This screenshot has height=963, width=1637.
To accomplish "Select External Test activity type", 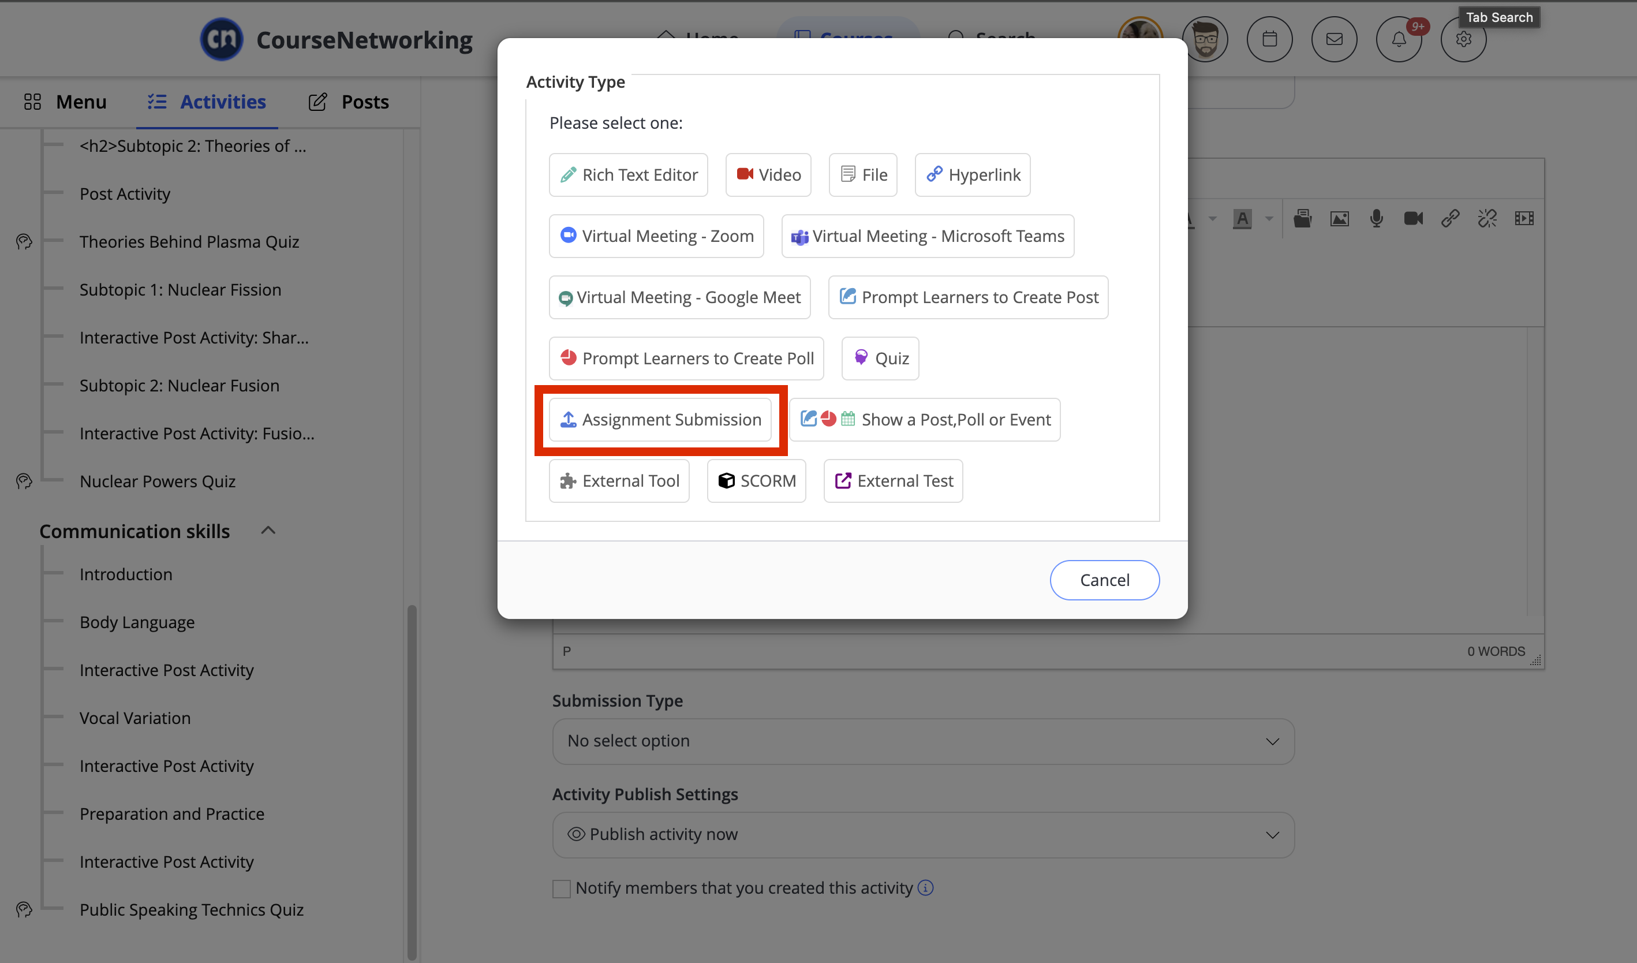I will [x=893, y=480].
